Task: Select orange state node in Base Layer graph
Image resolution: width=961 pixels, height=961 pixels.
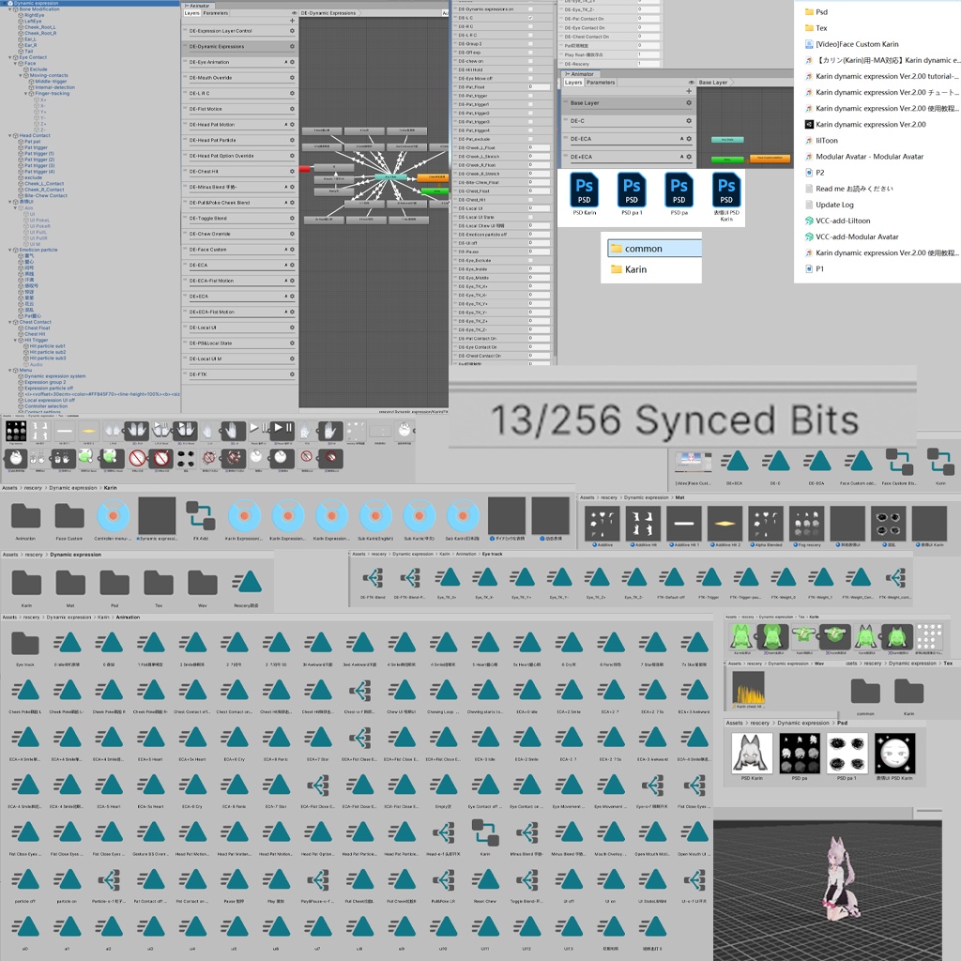Action: 769,158
